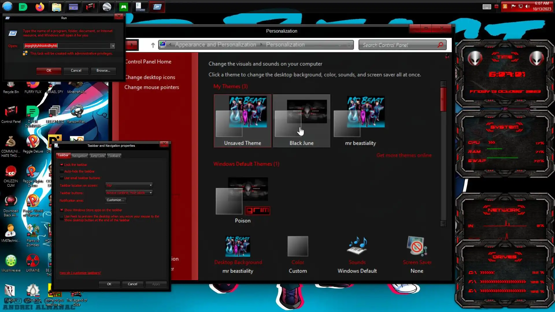Toggle the Lock the taskbar checkbox
Screen dimensions: 555x312
(62, 165)
